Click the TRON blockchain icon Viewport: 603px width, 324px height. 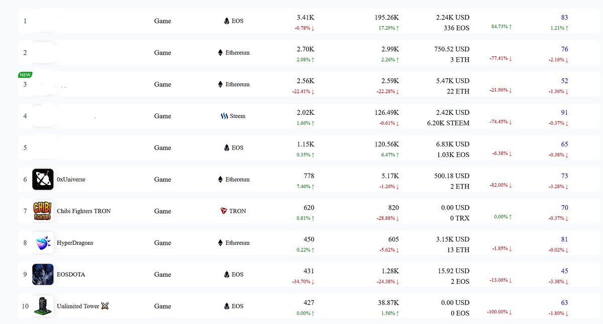pyautogui.click(x=224, y=211)
